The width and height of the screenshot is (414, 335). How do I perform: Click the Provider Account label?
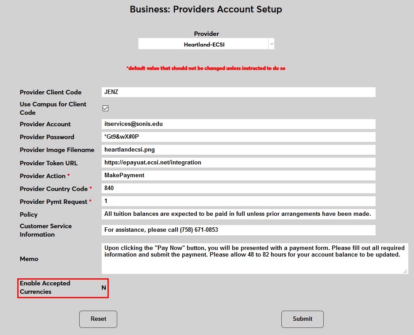(x=45, y=125)
